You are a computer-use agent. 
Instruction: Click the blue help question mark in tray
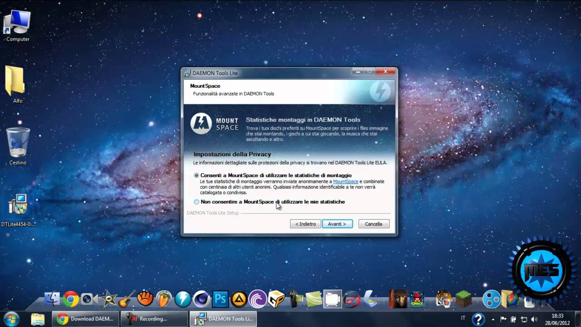[x=478, y=319]
